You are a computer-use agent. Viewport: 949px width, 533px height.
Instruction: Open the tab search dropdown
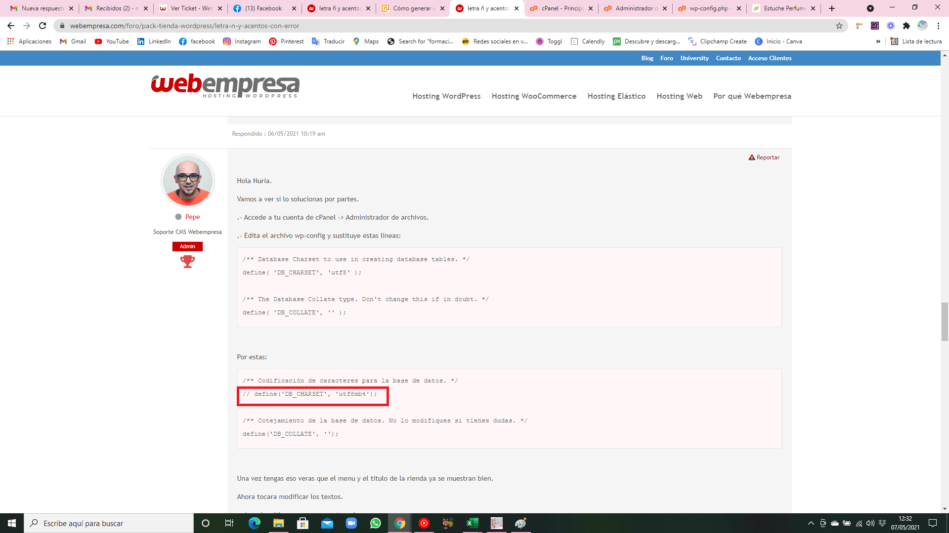click(870, 8)
